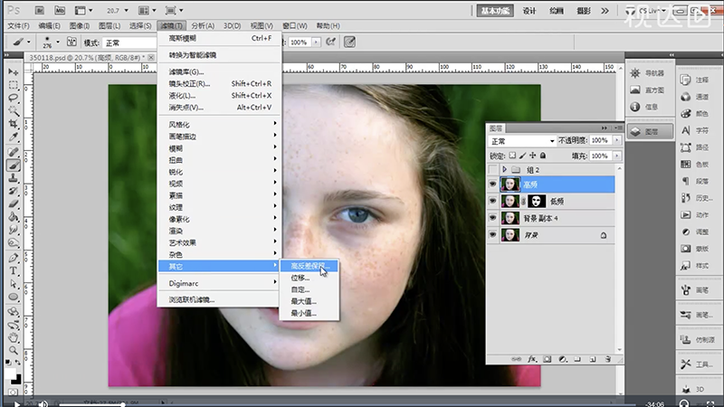Image resolution: width=724 pixels, height=407 pixels.
Task: Select the 低频 layer mask thumbnail
Action: coord(536,201)
